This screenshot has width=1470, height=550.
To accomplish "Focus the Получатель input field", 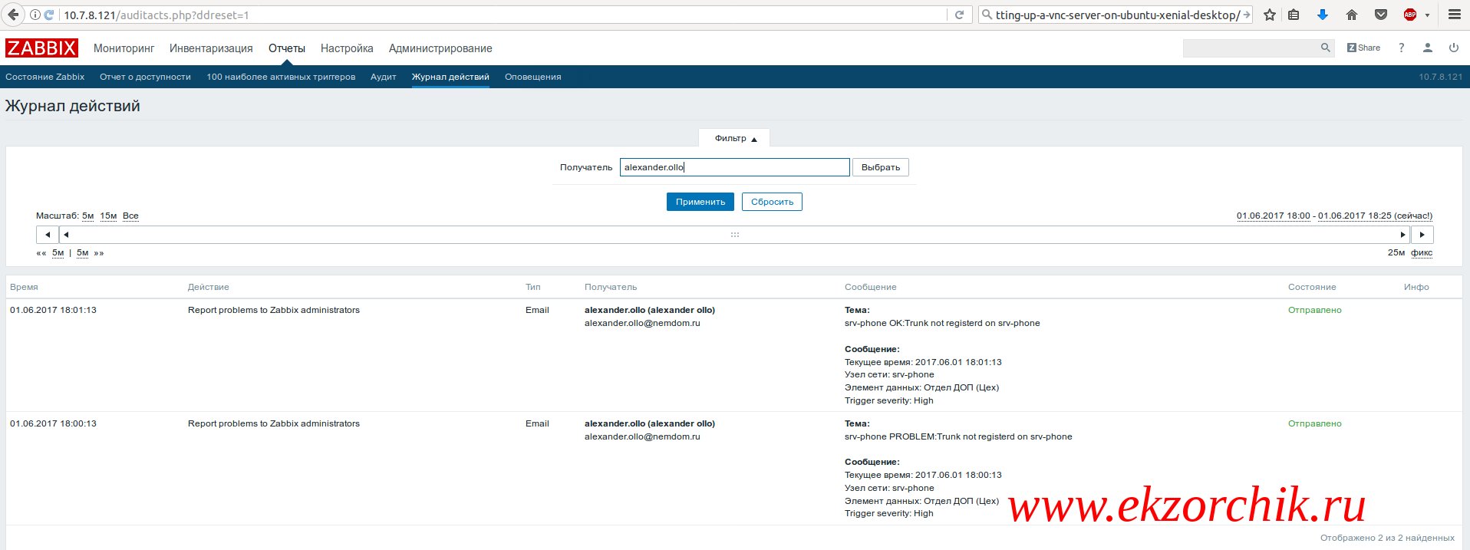I will (x=733, y=167).
